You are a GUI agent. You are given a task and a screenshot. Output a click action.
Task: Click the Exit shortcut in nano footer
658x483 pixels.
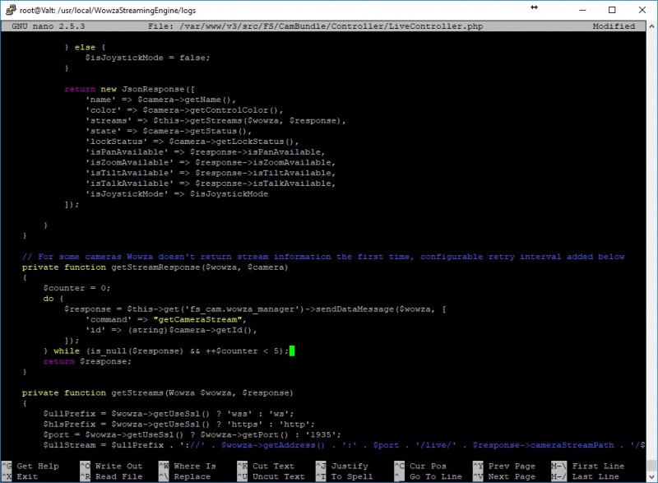27,476
